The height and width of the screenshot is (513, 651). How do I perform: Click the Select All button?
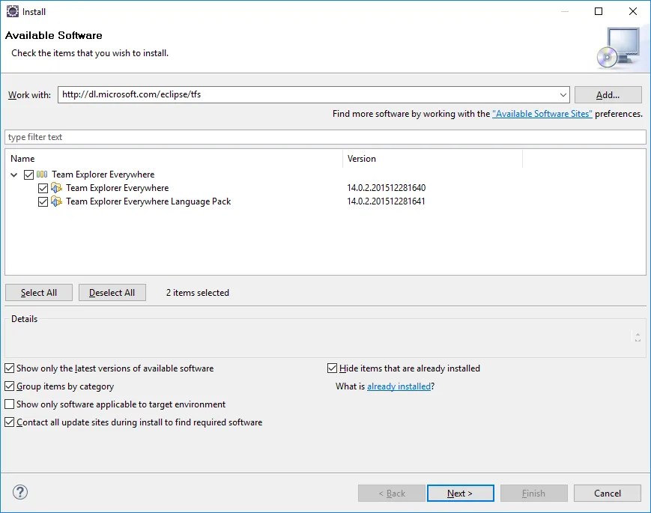coord(39,293)
